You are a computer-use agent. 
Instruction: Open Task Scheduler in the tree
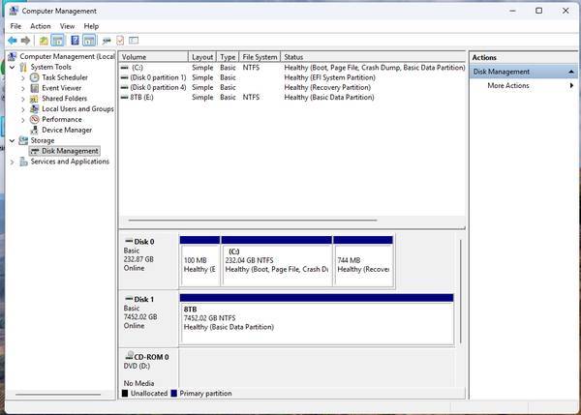[x=64, y=77]
